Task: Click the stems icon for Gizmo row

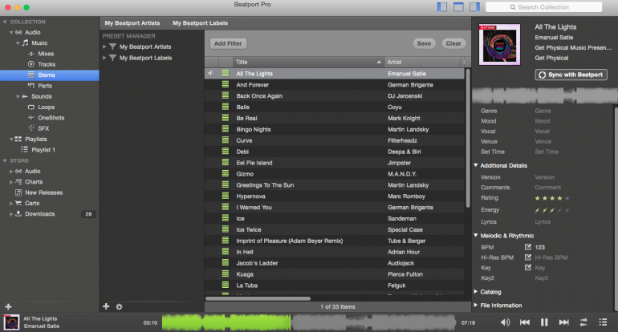Action: [226, 173]
